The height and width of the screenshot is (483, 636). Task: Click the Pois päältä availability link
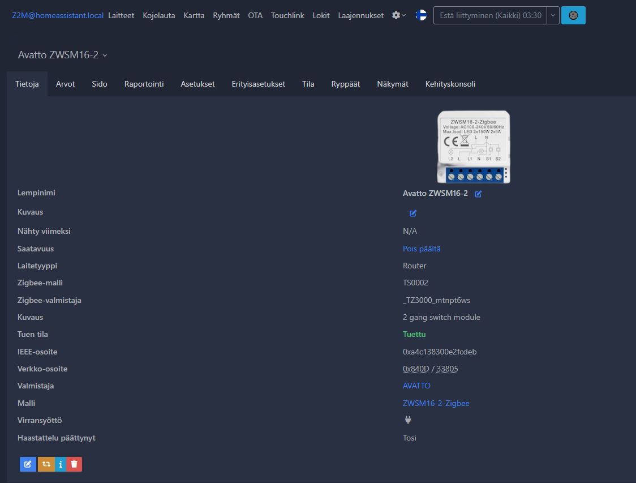point(422,249)
